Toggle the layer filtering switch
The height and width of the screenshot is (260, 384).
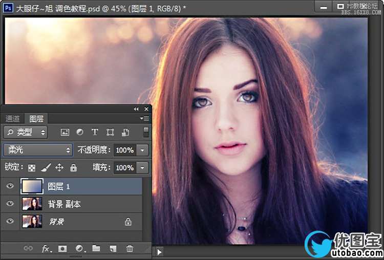coord(146,132)
